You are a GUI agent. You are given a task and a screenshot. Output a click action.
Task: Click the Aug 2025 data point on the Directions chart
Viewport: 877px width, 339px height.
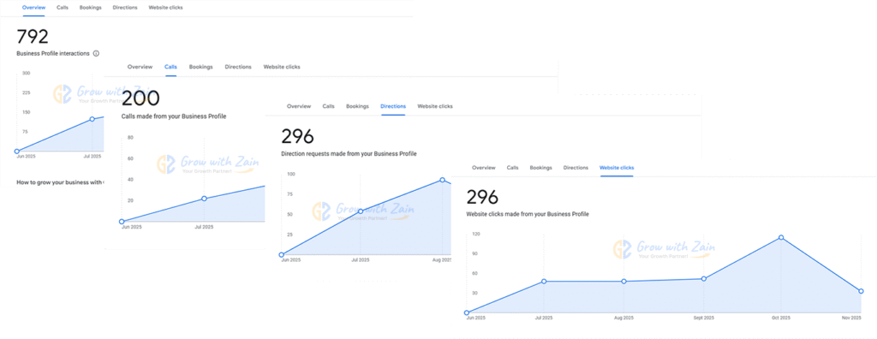point(442,180)
